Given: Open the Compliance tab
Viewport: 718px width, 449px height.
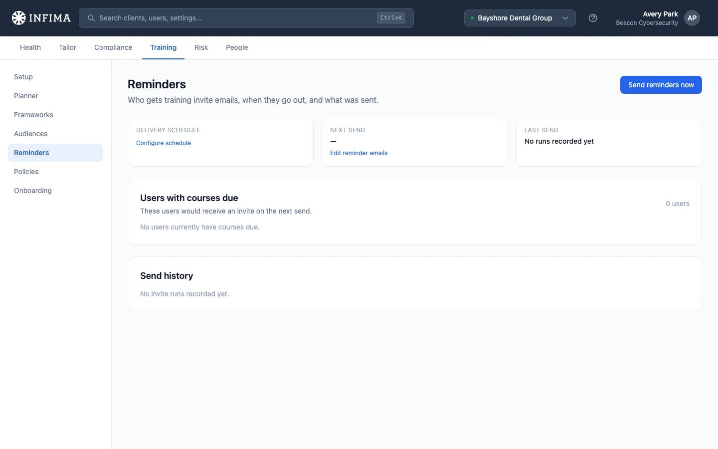Looking at the screenshot, I should [113, 47].
